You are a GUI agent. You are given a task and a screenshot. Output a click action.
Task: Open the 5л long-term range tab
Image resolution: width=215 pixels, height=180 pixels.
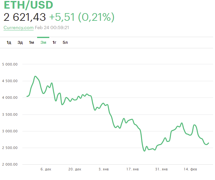click(x=65, y=43)
